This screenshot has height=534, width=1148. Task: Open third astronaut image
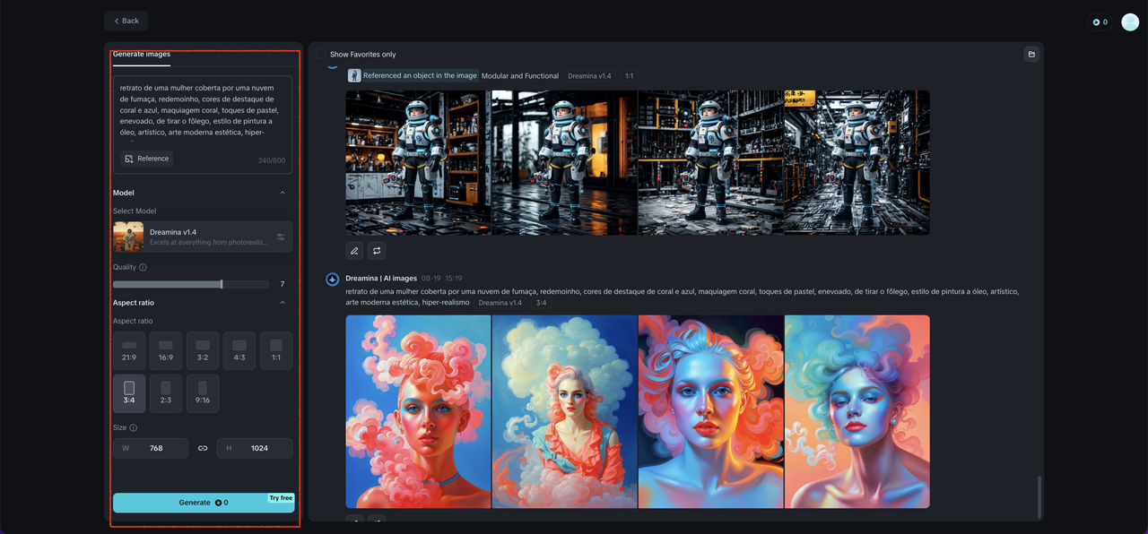(710, 162)
